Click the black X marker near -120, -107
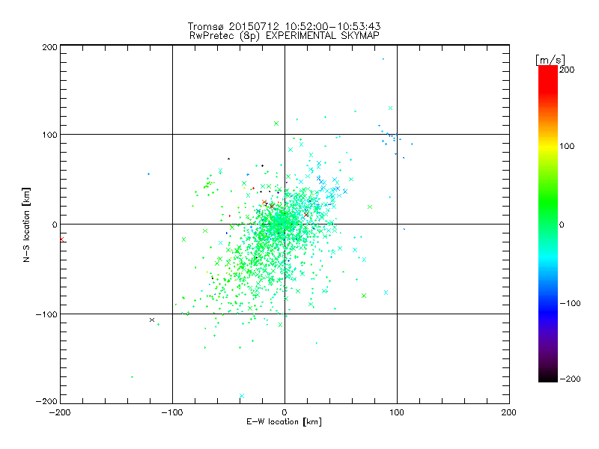Screen dimensions: 599x449 click(152, 320)
